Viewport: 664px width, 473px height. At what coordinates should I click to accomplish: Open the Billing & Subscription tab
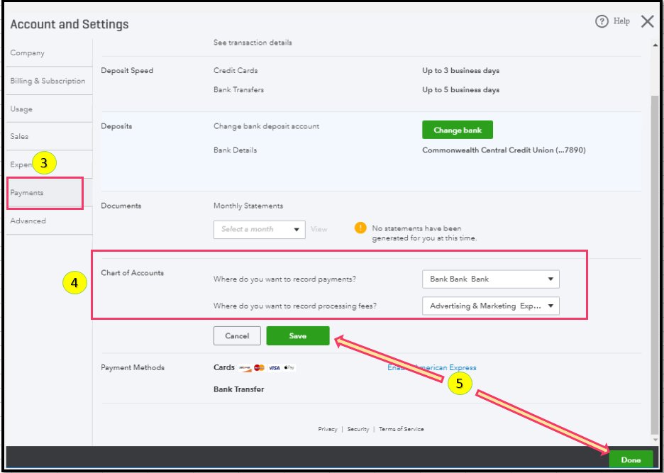(48, 81)
